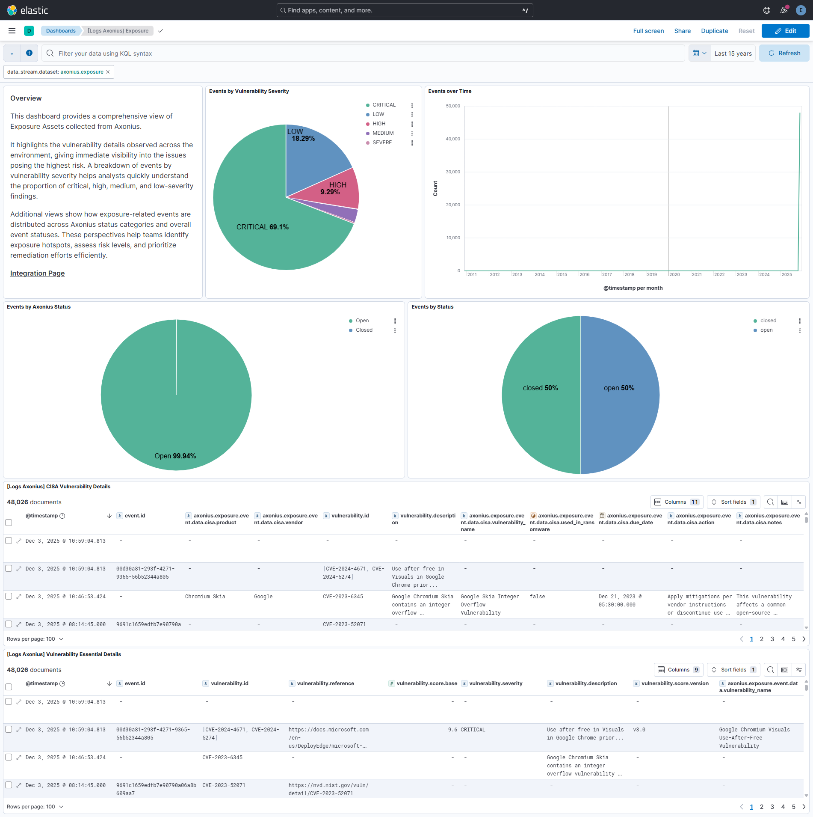Select first CISA row dated 10:59:04.813
This screenshot has height=817, width=813.
pos(9,541)
